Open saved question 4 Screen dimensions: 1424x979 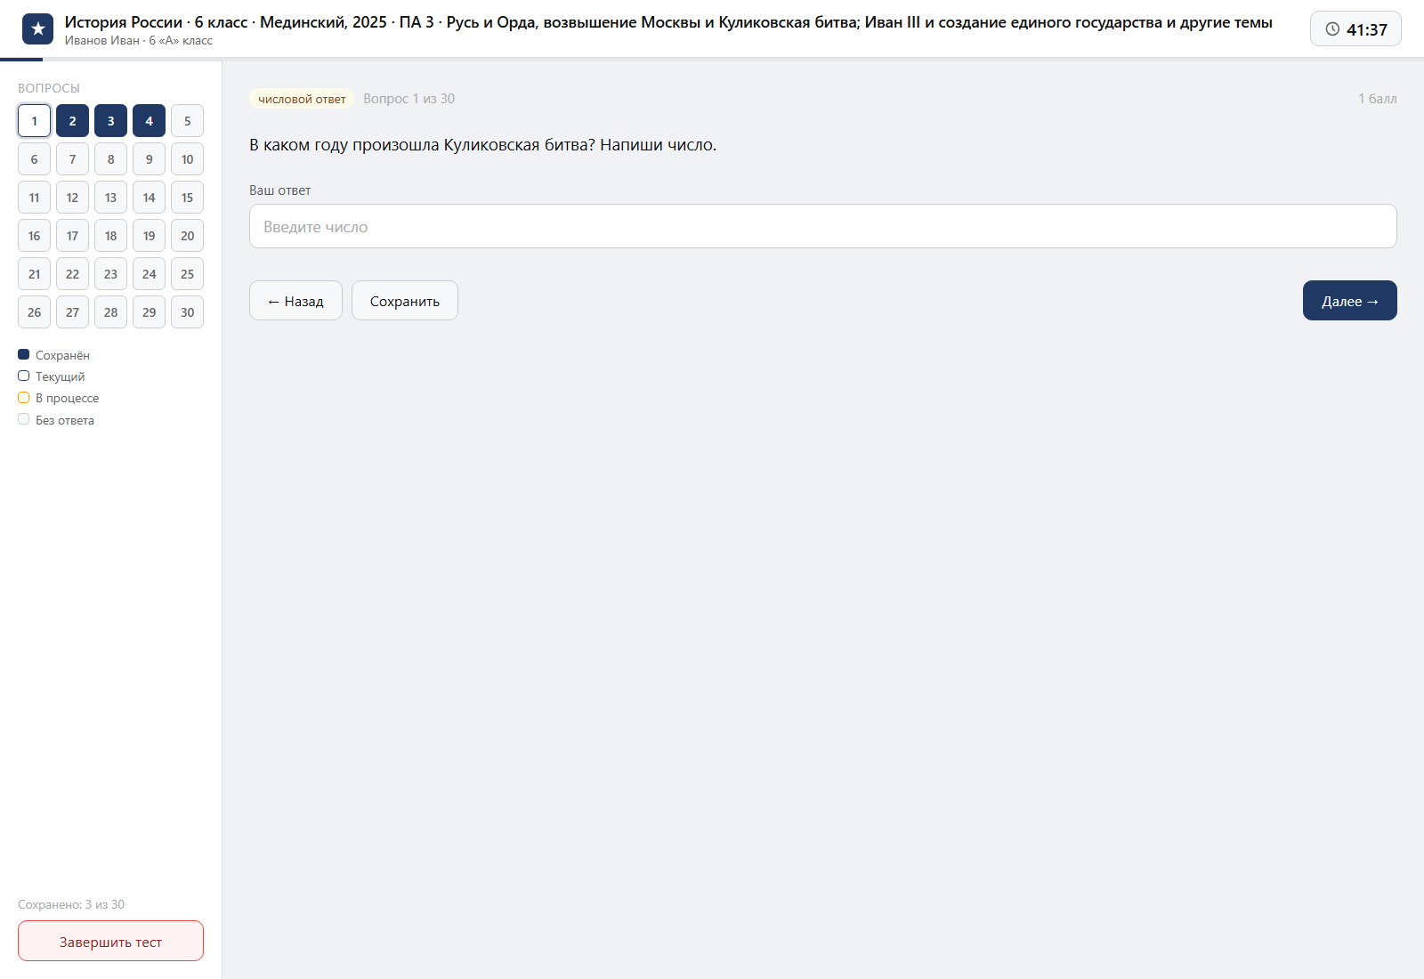coord(149,121)
